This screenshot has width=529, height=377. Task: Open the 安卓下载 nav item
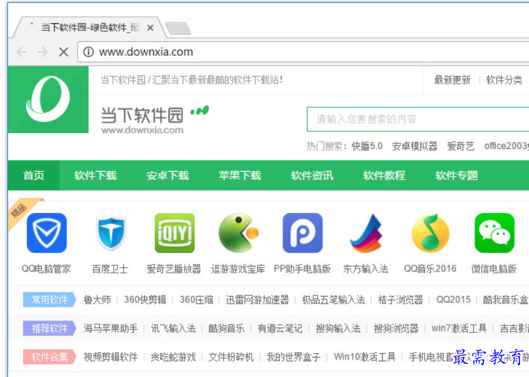coord(168,175)
